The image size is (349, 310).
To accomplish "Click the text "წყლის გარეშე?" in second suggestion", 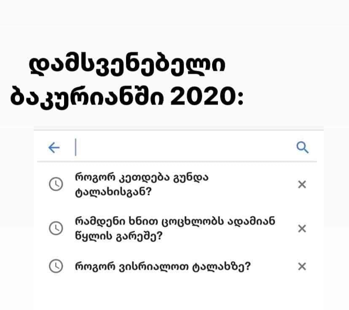I will coord(119,236).
